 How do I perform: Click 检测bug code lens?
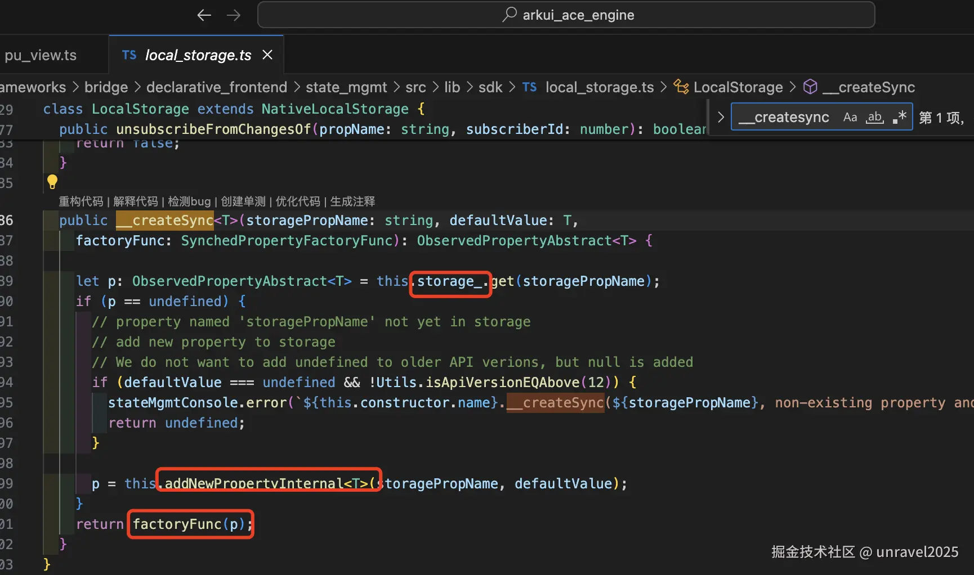(x=189, y=201)
